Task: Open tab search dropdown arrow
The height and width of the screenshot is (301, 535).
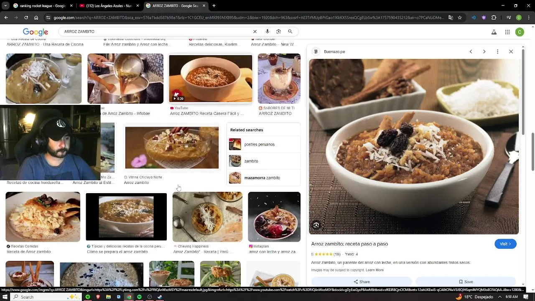Action: click(x=5, y=6)
